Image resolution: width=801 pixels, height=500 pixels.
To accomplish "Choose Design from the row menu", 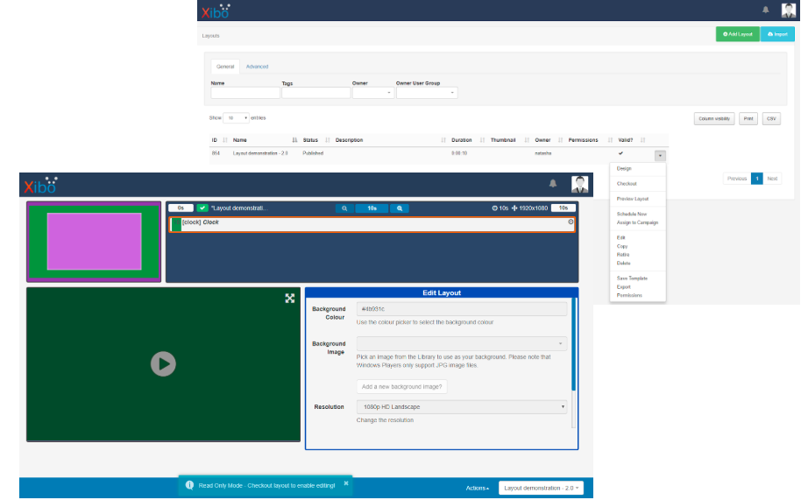I will 624,168.
